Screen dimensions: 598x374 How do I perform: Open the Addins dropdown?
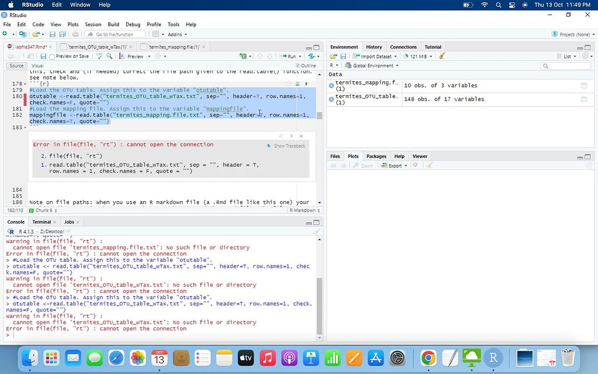click(177, 34)
